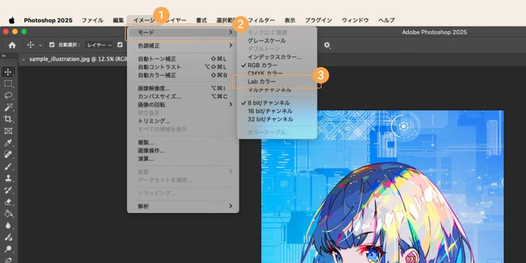Open the プラグイン menu

click(318, 20)
